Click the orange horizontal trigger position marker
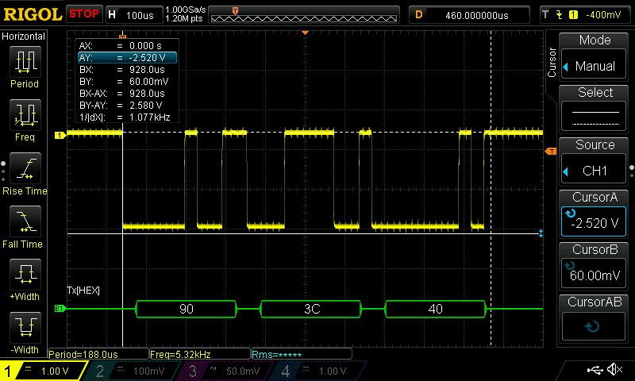 (x=306, y=33)
